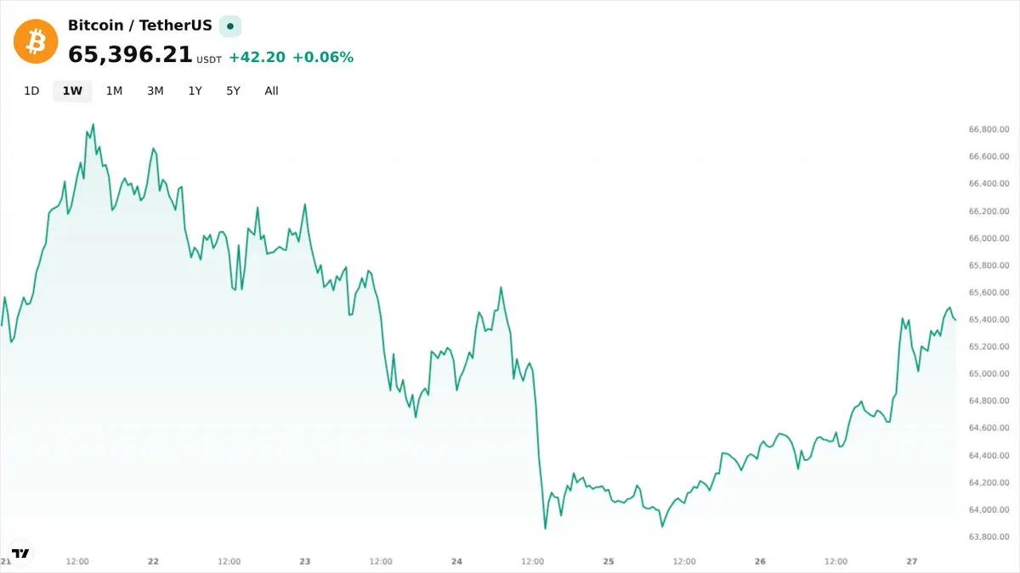The width and height of the screenshot is (1020, 573).
Task: Switch to the 1M time range
Action: pos(114,91)
